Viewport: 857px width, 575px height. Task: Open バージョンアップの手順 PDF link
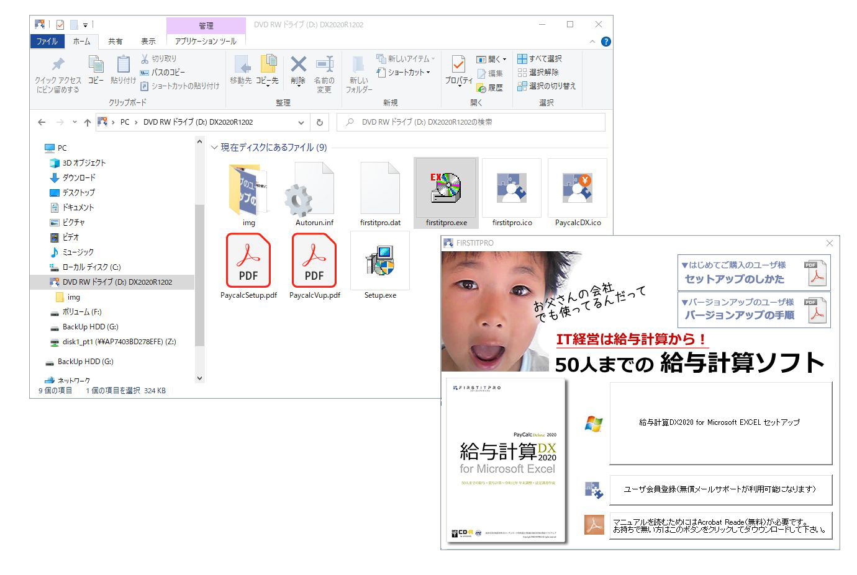point(754,310)
